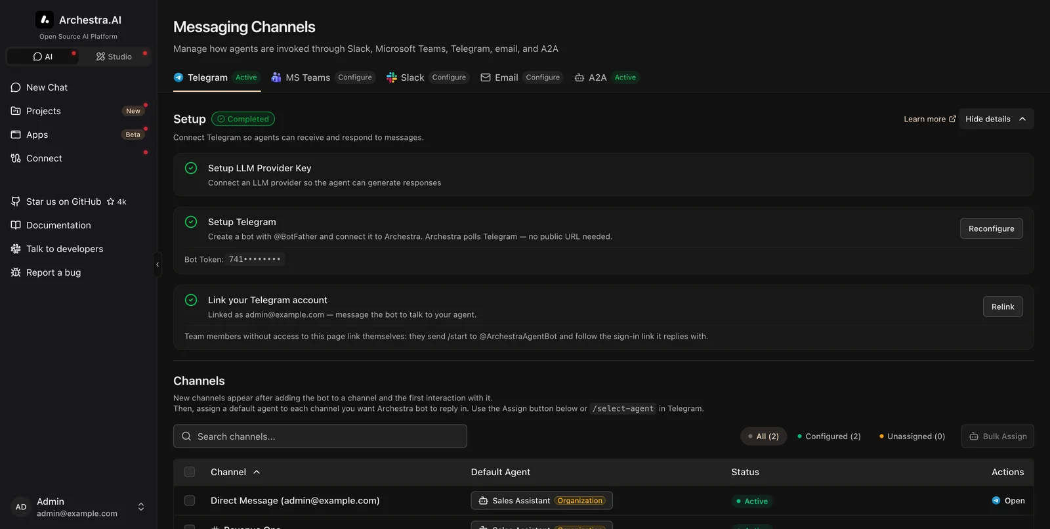Click the Projects folder icon
Image resolution: width=1050 pixels, height=529 pixels.
(x=16, y=111)
